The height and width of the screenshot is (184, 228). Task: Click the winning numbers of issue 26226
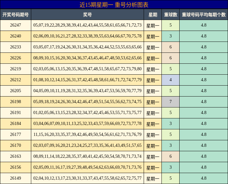(87, 58)
